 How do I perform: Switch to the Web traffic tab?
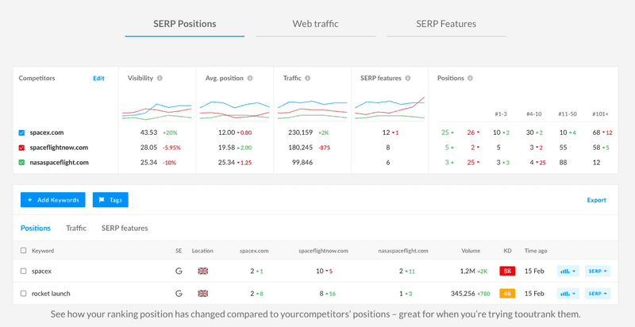pos(315,24)
